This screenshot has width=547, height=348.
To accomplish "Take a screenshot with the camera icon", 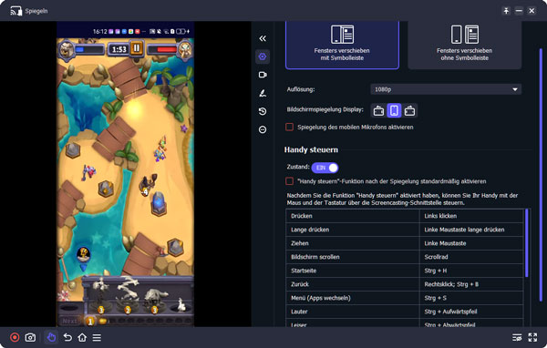I will click(x=30, y=337).
